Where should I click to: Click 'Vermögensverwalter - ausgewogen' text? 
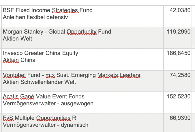click(x=48, y=104)
